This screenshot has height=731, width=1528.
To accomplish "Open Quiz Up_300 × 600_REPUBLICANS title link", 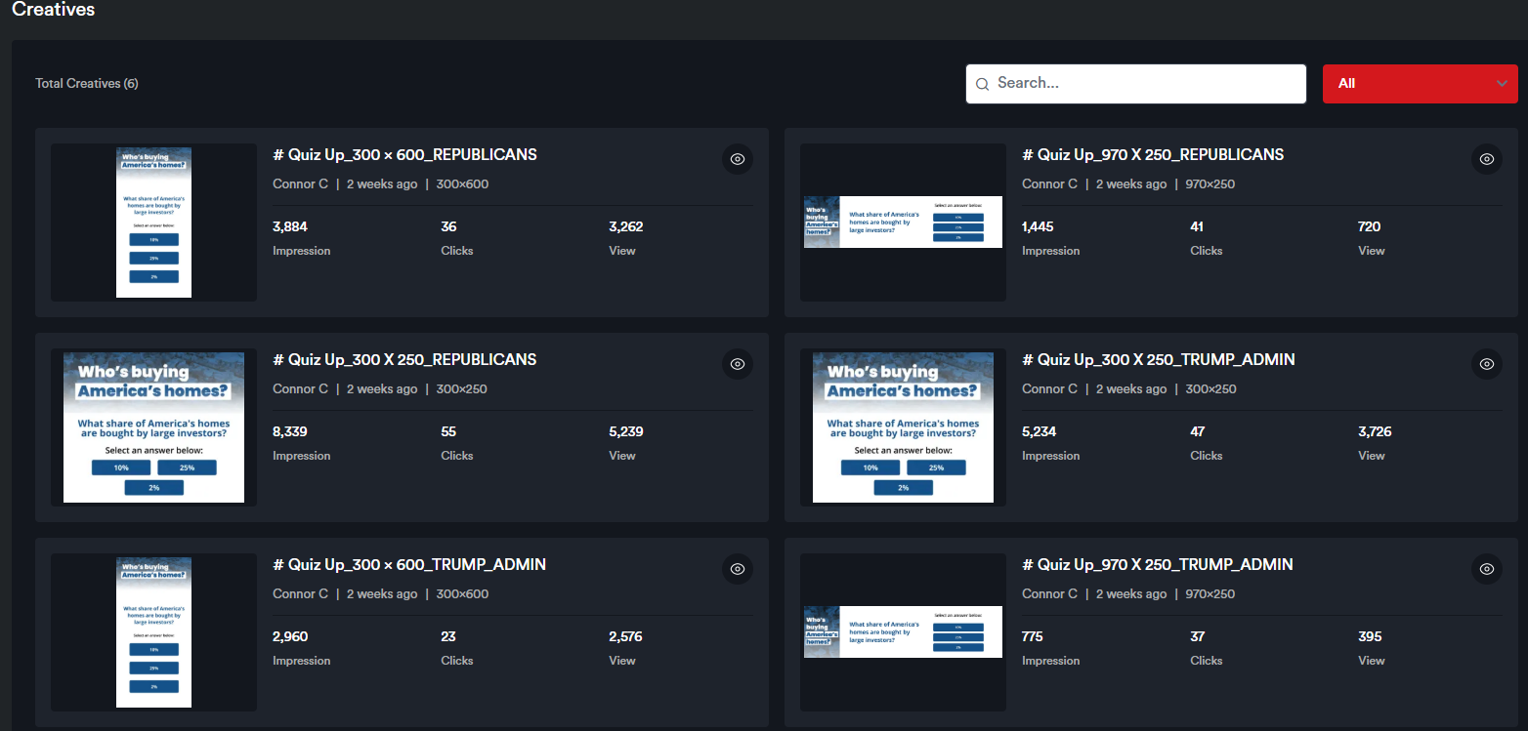I will [404, 155].
